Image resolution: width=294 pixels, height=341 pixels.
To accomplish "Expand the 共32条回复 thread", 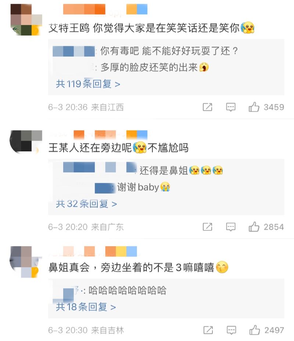I will [86, 204].
